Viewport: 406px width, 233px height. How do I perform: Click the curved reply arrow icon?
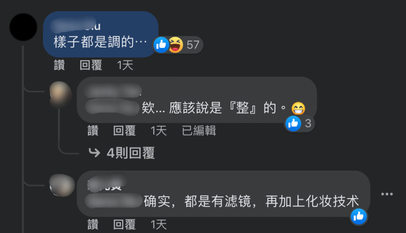[94, 152]
